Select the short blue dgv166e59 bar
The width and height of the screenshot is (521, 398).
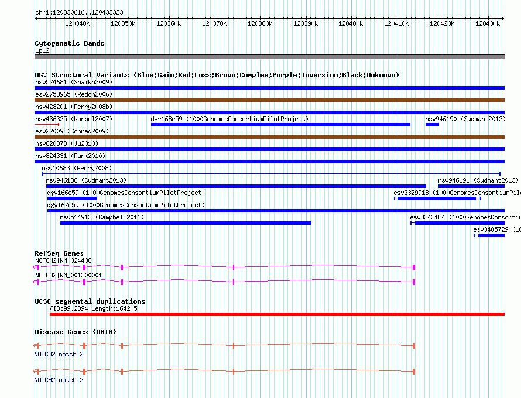pyautogui.click(x=72, y=198)
